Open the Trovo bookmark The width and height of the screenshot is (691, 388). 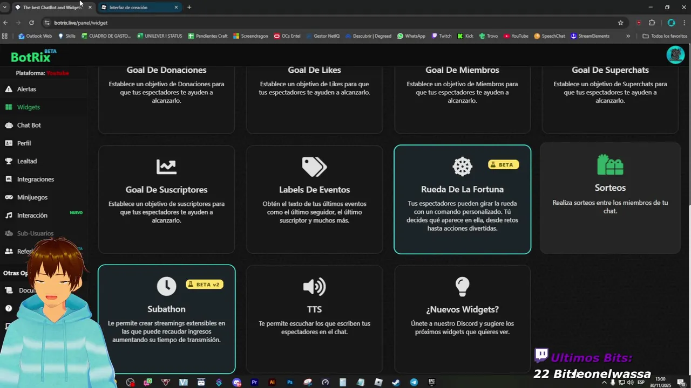[488, 36]
